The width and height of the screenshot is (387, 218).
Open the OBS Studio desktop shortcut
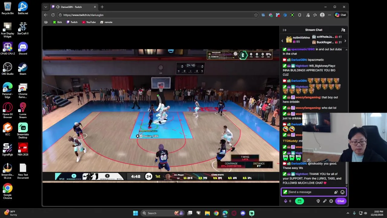[x=8, y=69]
